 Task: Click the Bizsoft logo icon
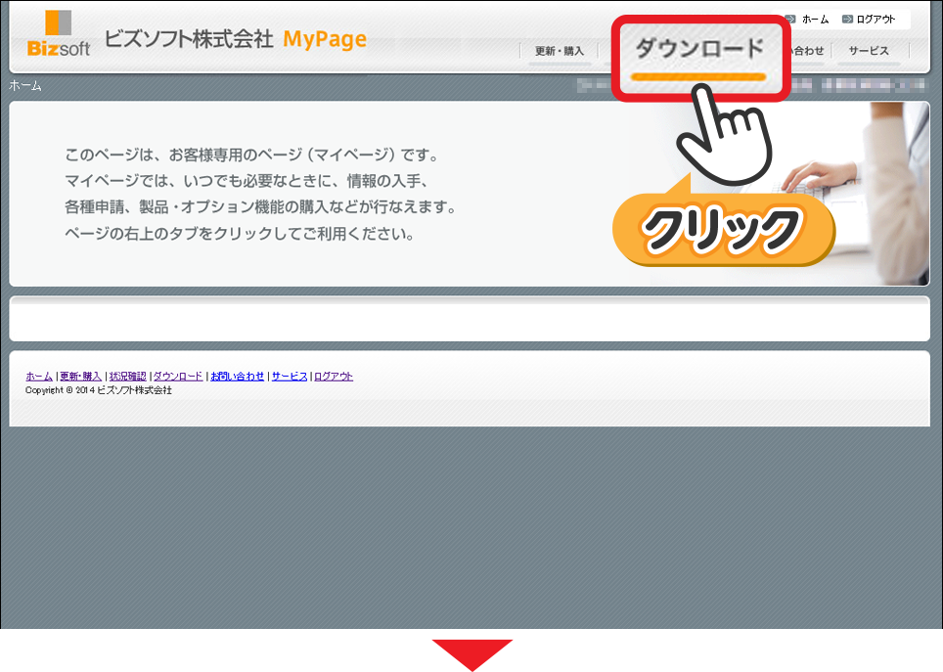tap(59, 33)
